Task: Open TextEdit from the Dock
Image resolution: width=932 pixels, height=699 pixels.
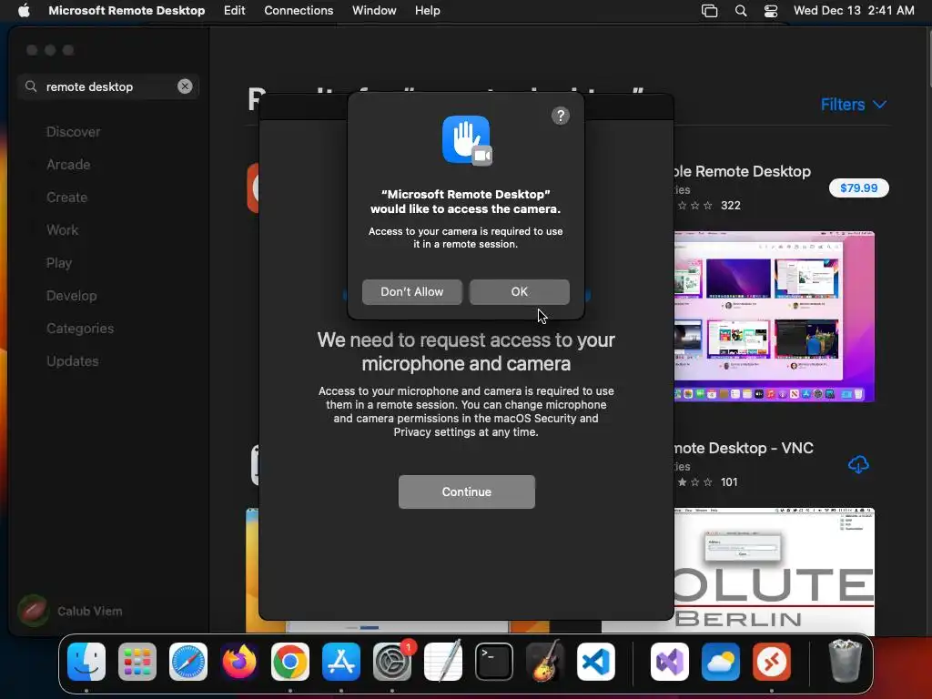Action: click(x=443, y=662)
